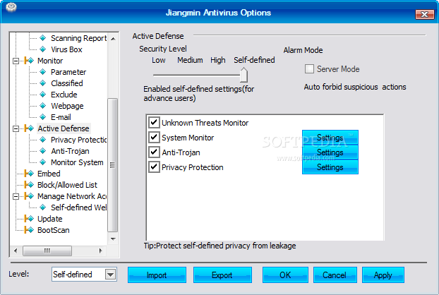Select the E-mail tree item
This screenshot has height=295, width=439.
tap(61, 117)
